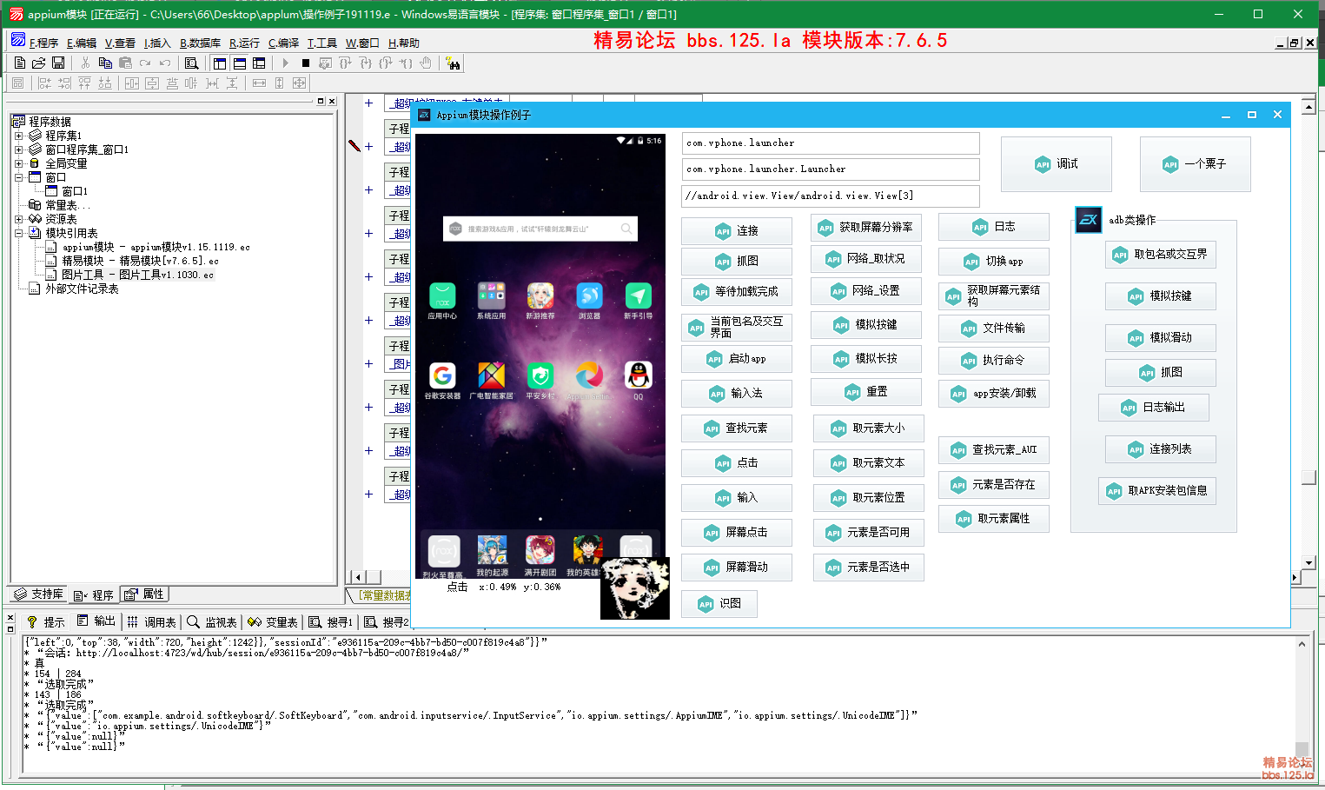Click the Copy toolbar icon
Image resolution: width=1325 pixels, height=790 pixels.
tap(105, 63)
